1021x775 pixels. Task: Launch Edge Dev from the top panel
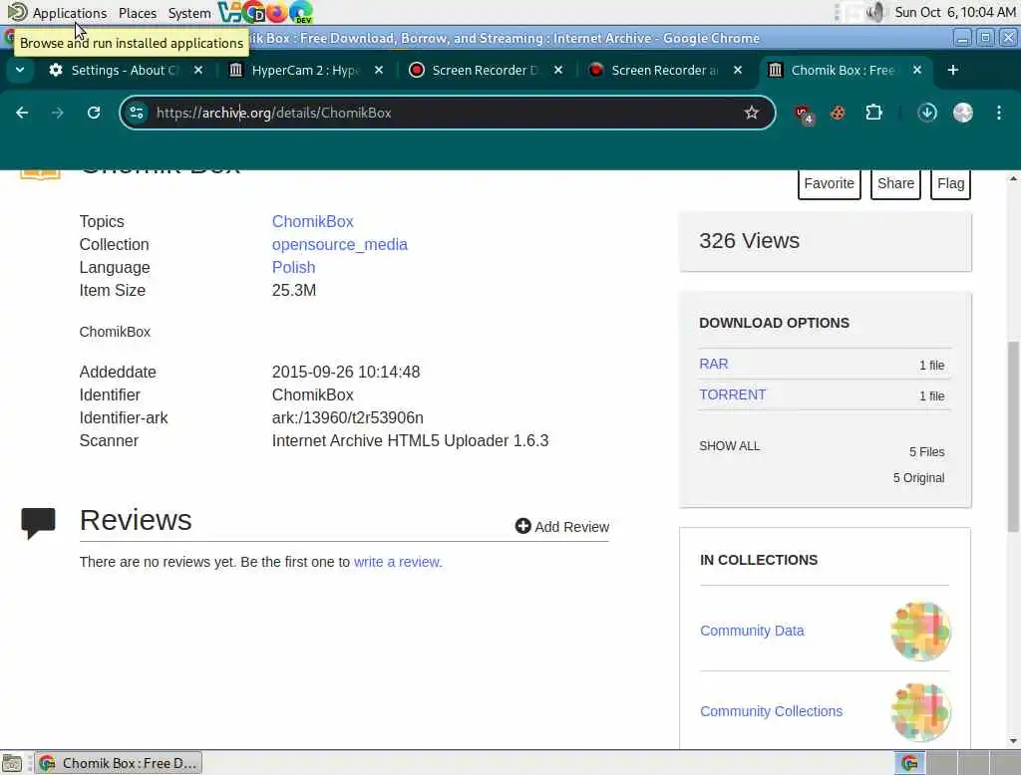coord(301,12)
